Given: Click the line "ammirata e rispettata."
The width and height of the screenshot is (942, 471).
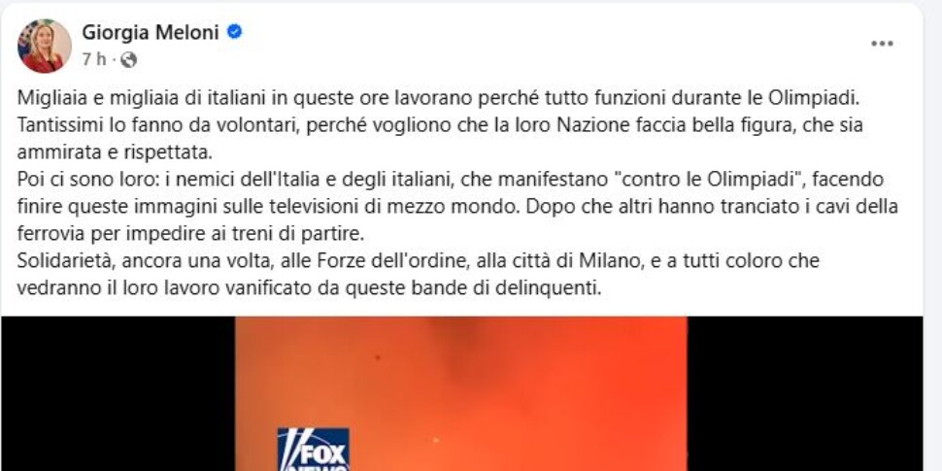Looking at the screenshot, I should pos(115,152).
